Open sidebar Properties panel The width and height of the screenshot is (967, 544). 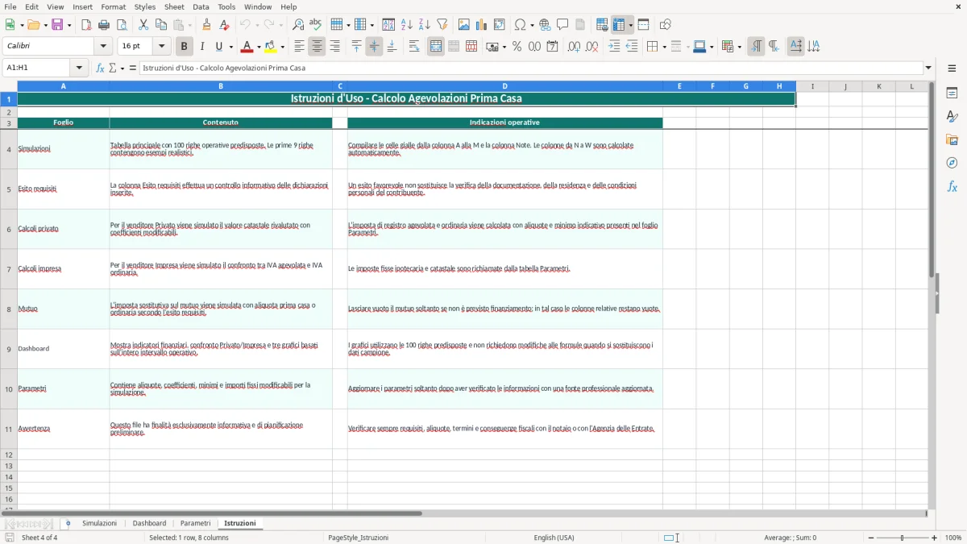click(952, 93)
